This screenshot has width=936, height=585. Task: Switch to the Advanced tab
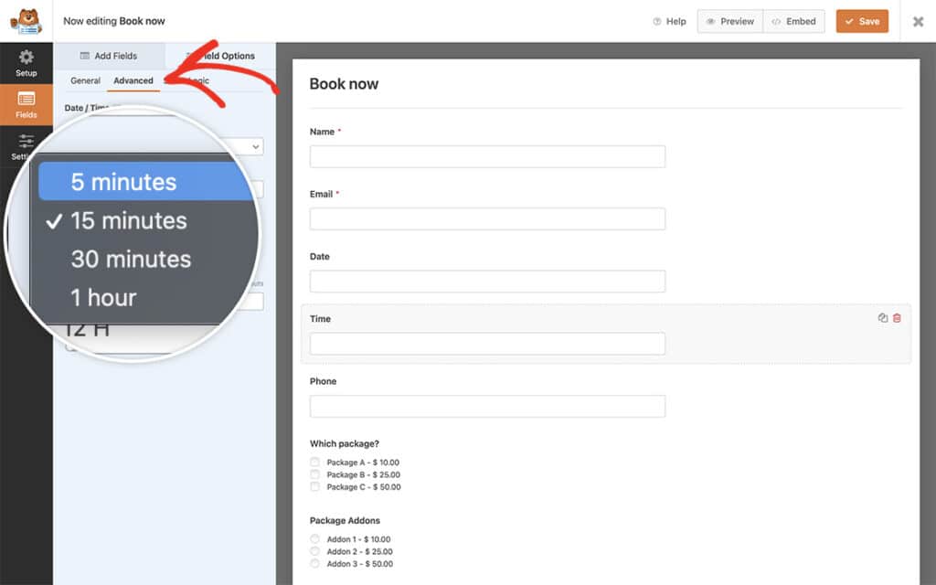click(133, 80)
